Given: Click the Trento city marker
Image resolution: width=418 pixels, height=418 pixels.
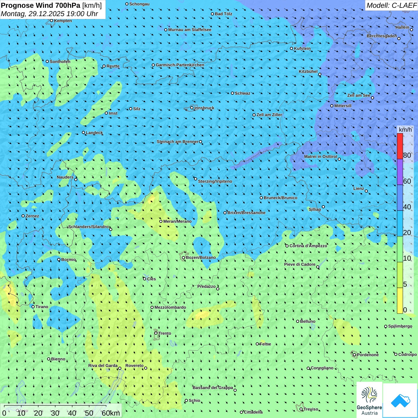Looking at the screenshot, I should tap(156, 333).
